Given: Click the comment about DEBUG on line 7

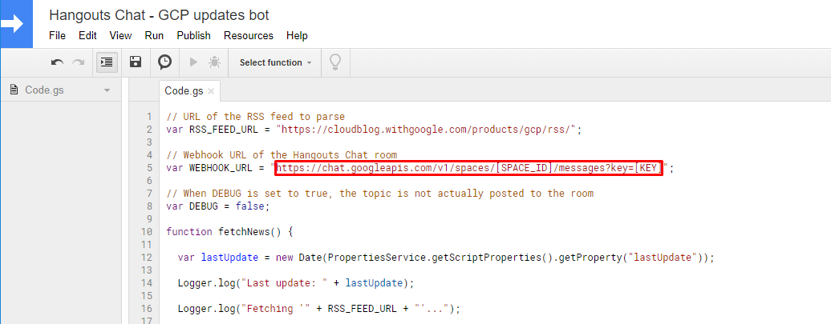Looking at the screenshot, I should [x=380, y=194].
